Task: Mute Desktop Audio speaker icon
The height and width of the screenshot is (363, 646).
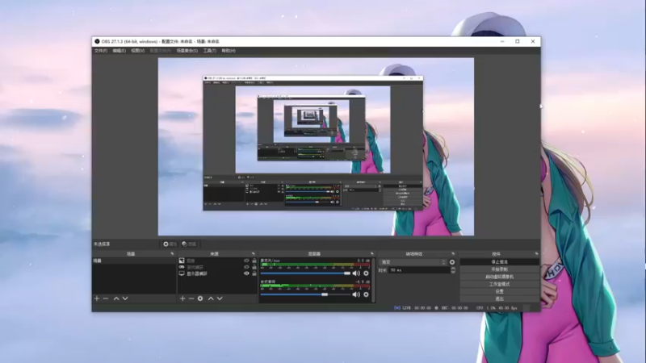Action: click(x=356, y=294)
